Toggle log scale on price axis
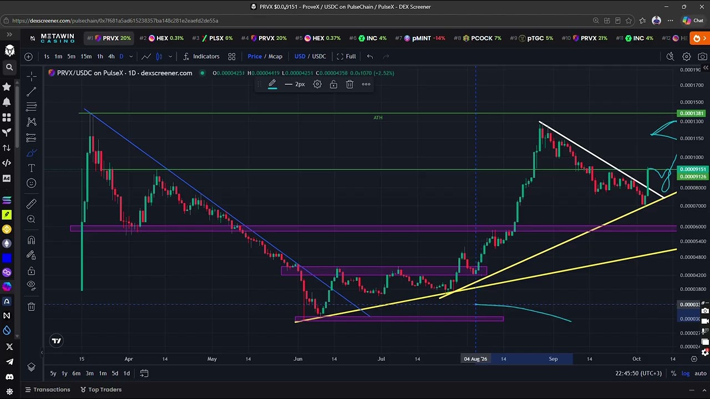This screenshot has width=710, height=399. pos(686,374)
